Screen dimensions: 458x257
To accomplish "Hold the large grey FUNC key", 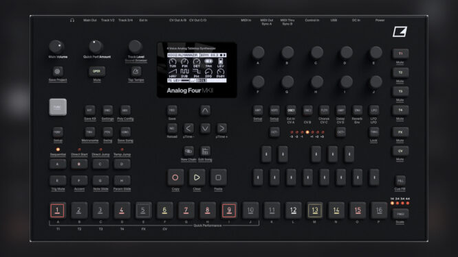I will coord(58,107).
